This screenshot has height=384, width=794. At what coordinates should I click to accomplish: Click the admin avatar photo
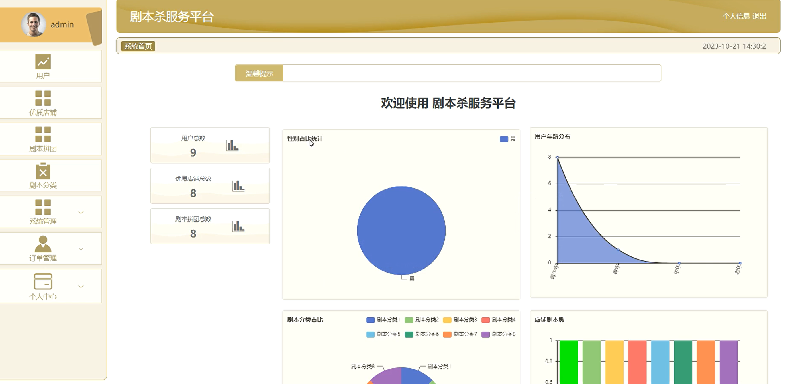coord(33,24)
